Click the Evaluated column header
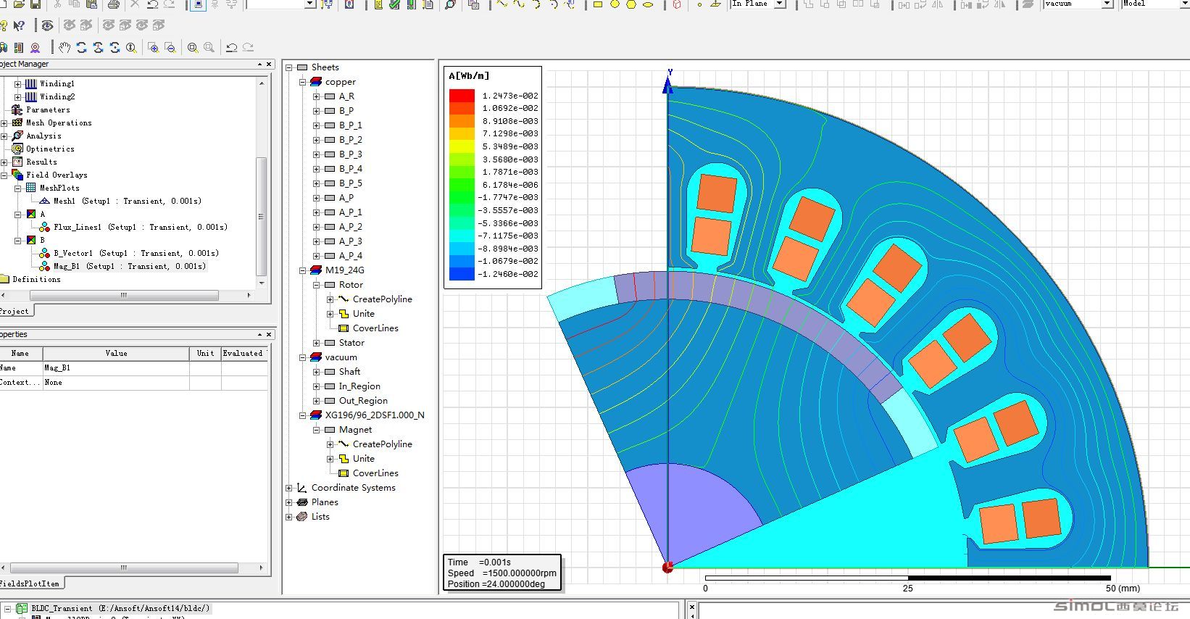This screenshot has height=619, width=1190. point(243,353)
